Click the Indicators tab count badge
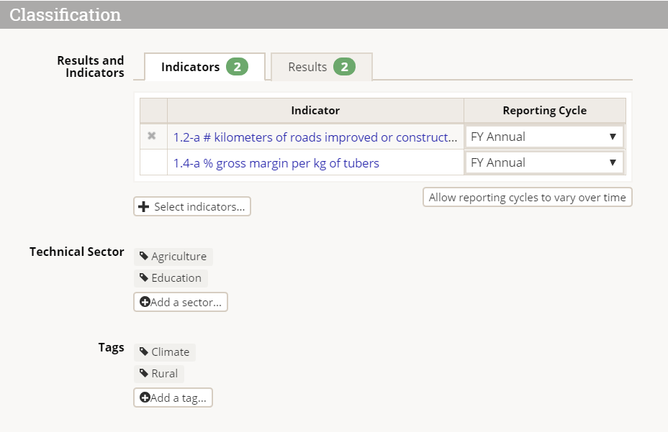The height and width of the screenshot is (432, 668). click(237, 67)
